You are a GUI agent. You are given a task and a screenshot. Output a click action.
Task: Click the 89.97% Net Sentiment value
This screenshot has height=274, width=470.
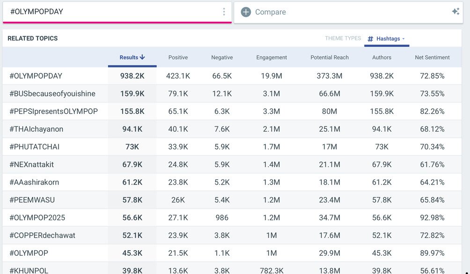coord(432,253)
